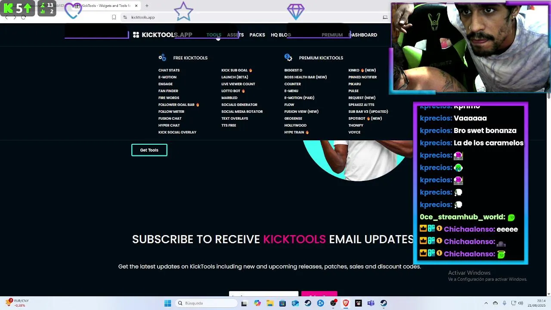Click the dollar-gear icon beside Premium KickTools

(288, 57)
